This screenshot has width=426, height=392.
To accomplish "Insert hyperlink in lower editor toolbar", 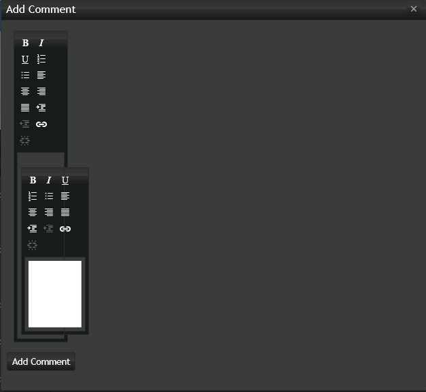I will (65, 229).
